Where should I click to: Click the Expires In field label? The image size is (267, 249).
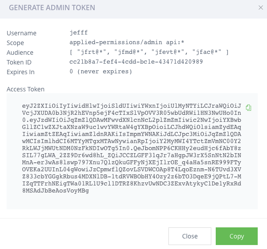point(20,72)
